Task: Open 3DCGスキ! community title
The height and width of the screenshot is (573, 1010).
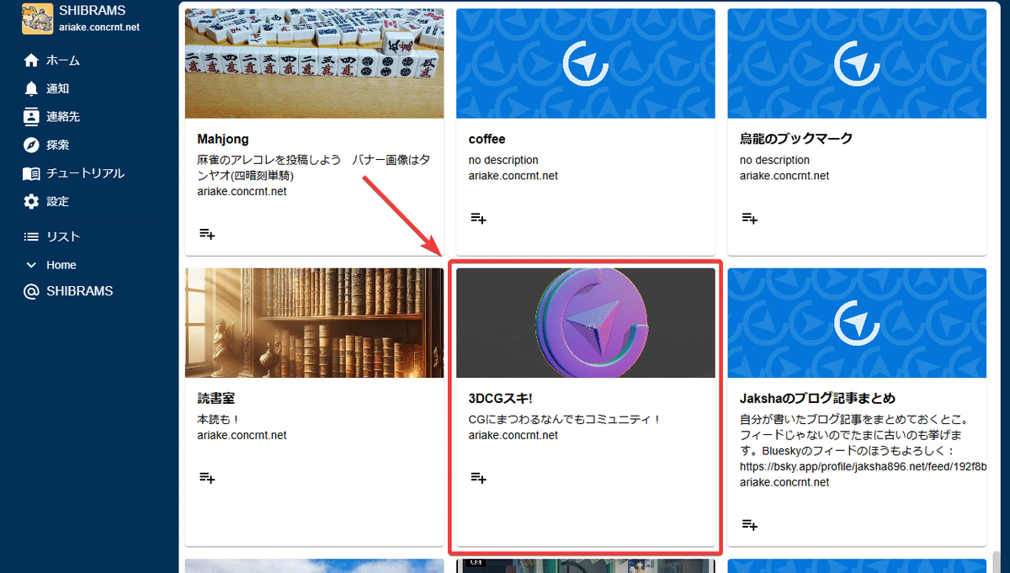Action: tap(501, 398)
